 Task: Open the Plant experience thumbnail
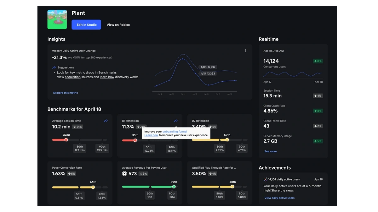click(x=57, y=19)
